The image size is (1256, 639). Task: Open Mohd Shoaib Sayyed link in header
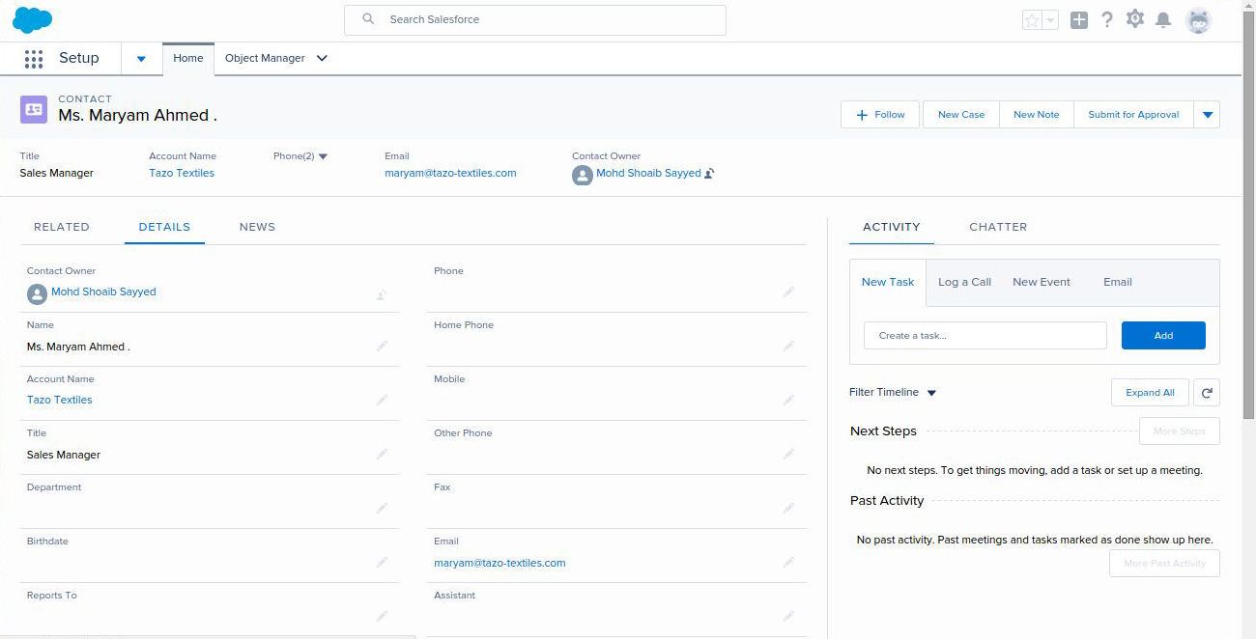pos(648,173)
